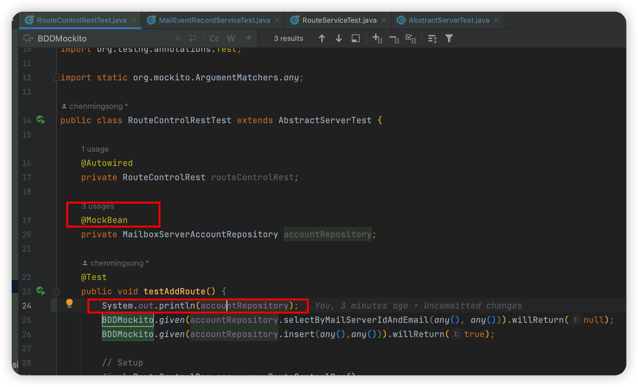This screenshot has height=387, width=638.
Task: Click BDDMockito on line 25
Action: tap(128, 320)
